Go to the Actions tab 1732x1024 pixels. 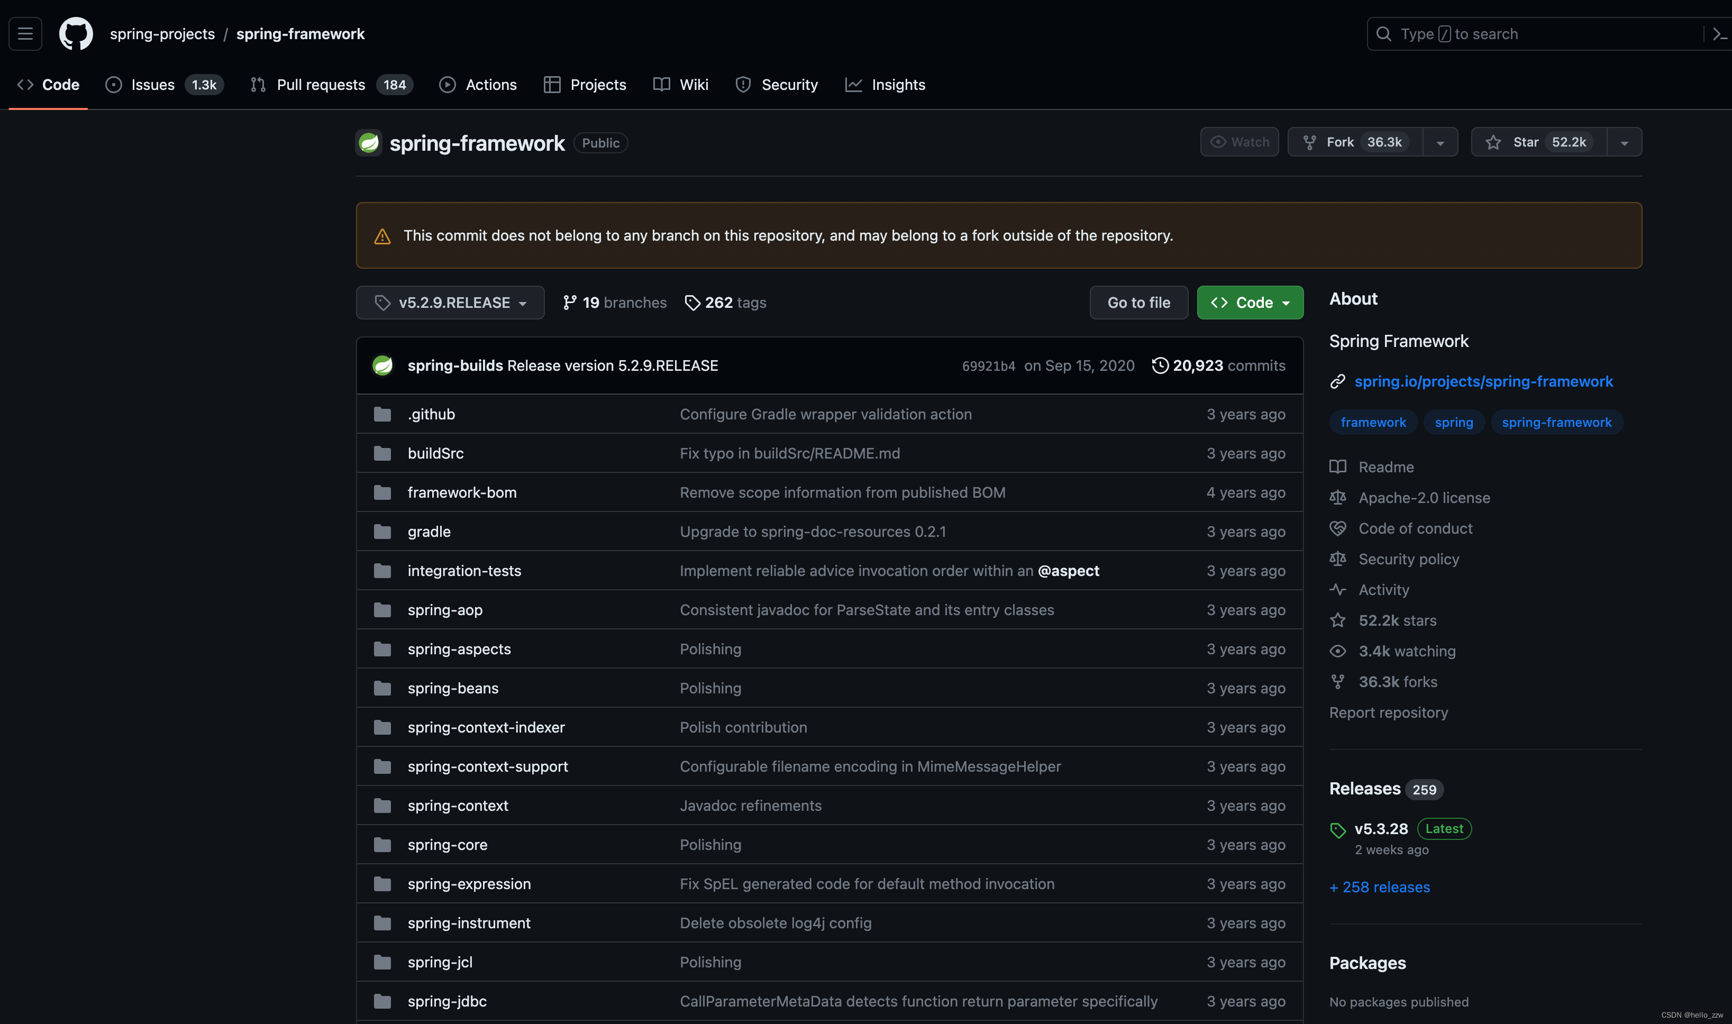tap(478, 85)
